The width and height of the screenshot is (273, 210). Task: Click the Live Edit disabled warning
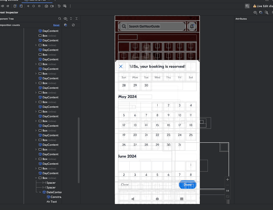tap(263, 6)
